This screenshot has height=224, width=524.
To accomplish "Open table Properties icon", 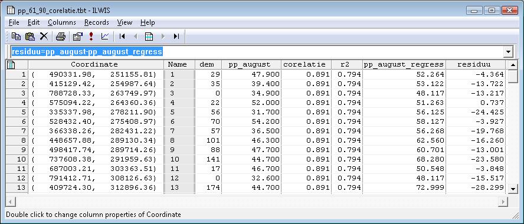I will pos(77,37).
